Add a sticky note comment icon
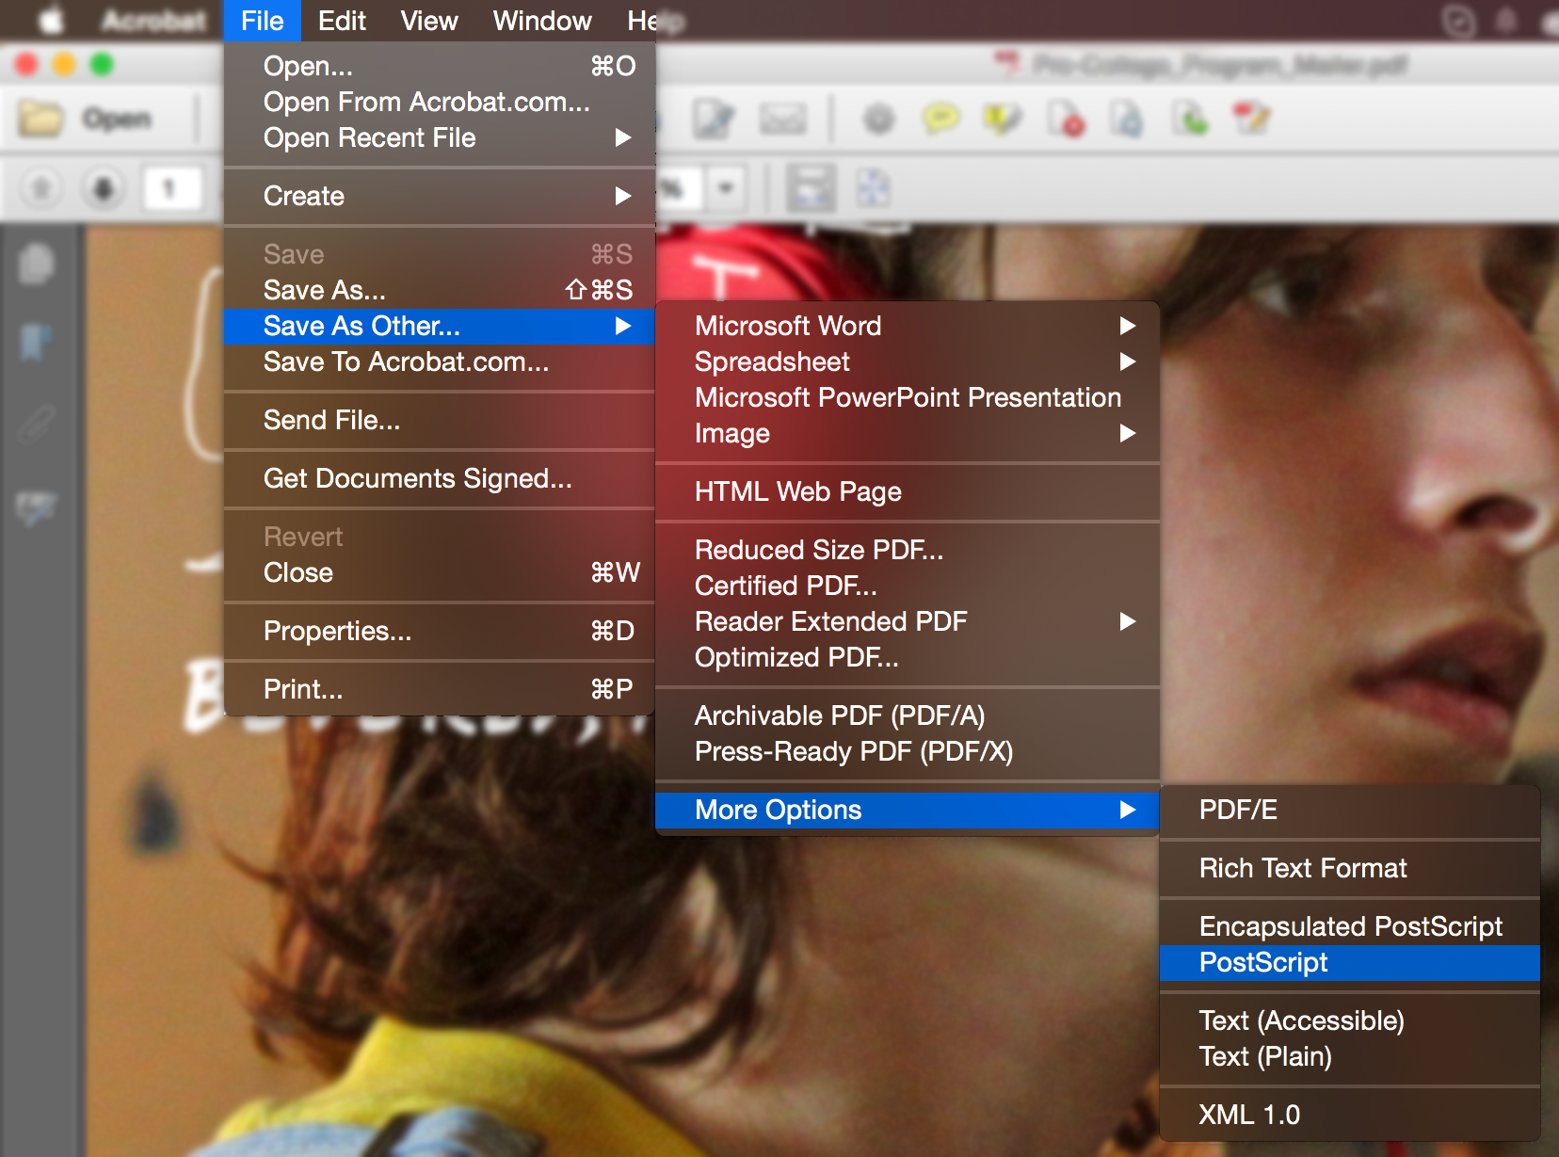Image resolution: width=1559 pixels, height=1157 pixels. 940,119
